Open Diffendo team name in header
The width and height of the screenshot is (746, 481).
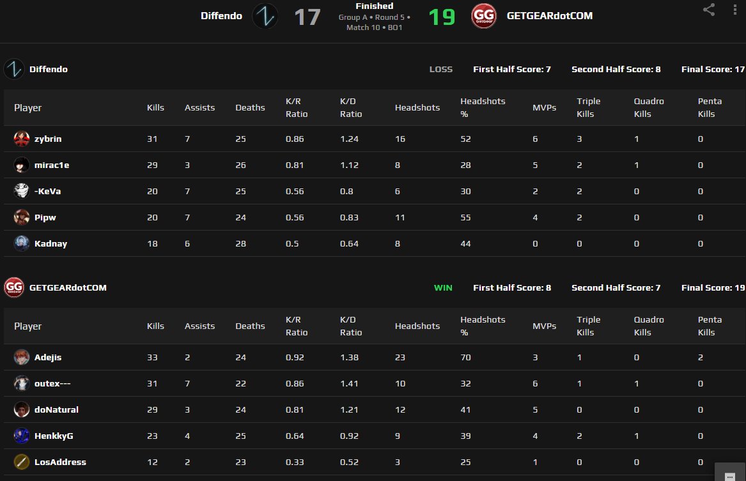221,16
